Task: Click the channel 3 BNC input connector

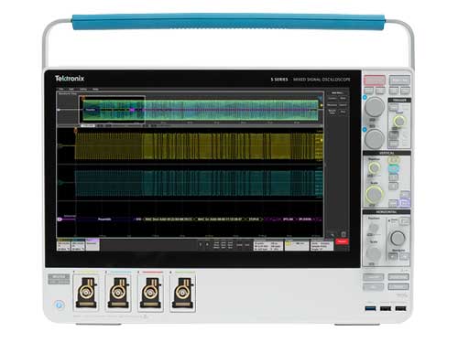Action: coord(150,294)
